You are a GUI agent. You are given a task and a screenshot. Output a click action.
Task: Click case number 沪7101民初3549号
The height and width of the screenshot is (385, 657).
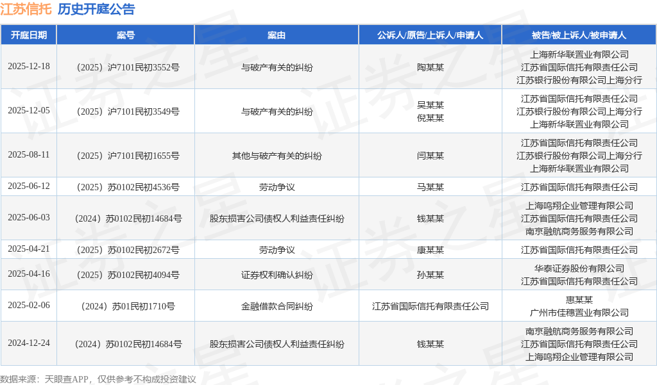pos(143,111)
